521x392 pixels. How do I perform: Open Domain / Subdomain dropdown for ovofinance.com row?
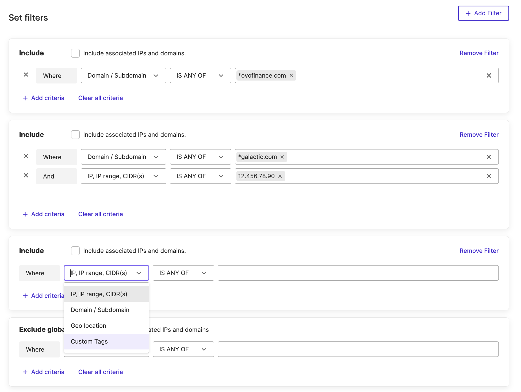click(x=123, y=75)
